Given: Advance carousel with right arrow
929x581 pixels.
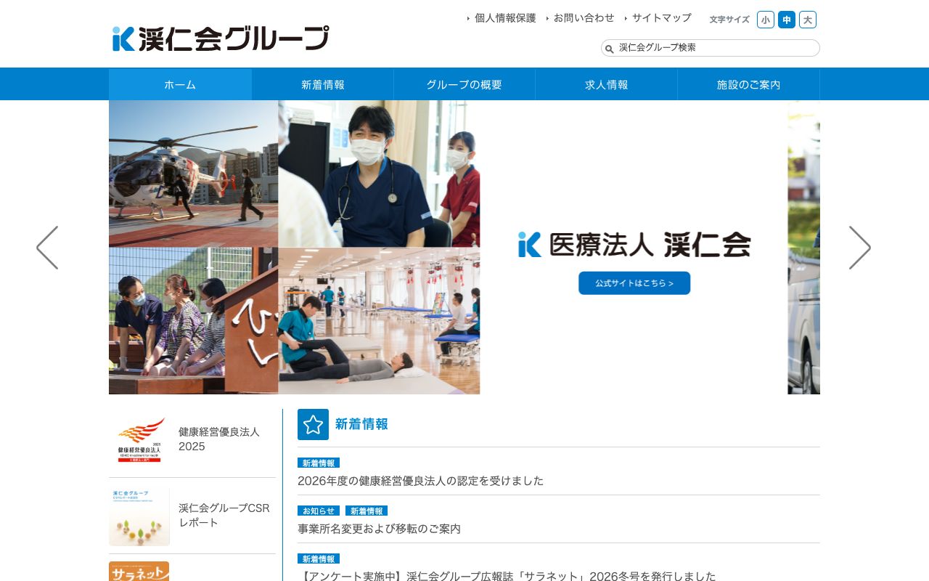Looking at the screenshot, I should coord(860,248).
